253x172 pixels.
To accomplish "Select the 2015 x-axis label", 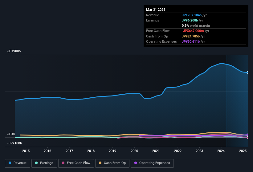I will (x=26, y=151).
